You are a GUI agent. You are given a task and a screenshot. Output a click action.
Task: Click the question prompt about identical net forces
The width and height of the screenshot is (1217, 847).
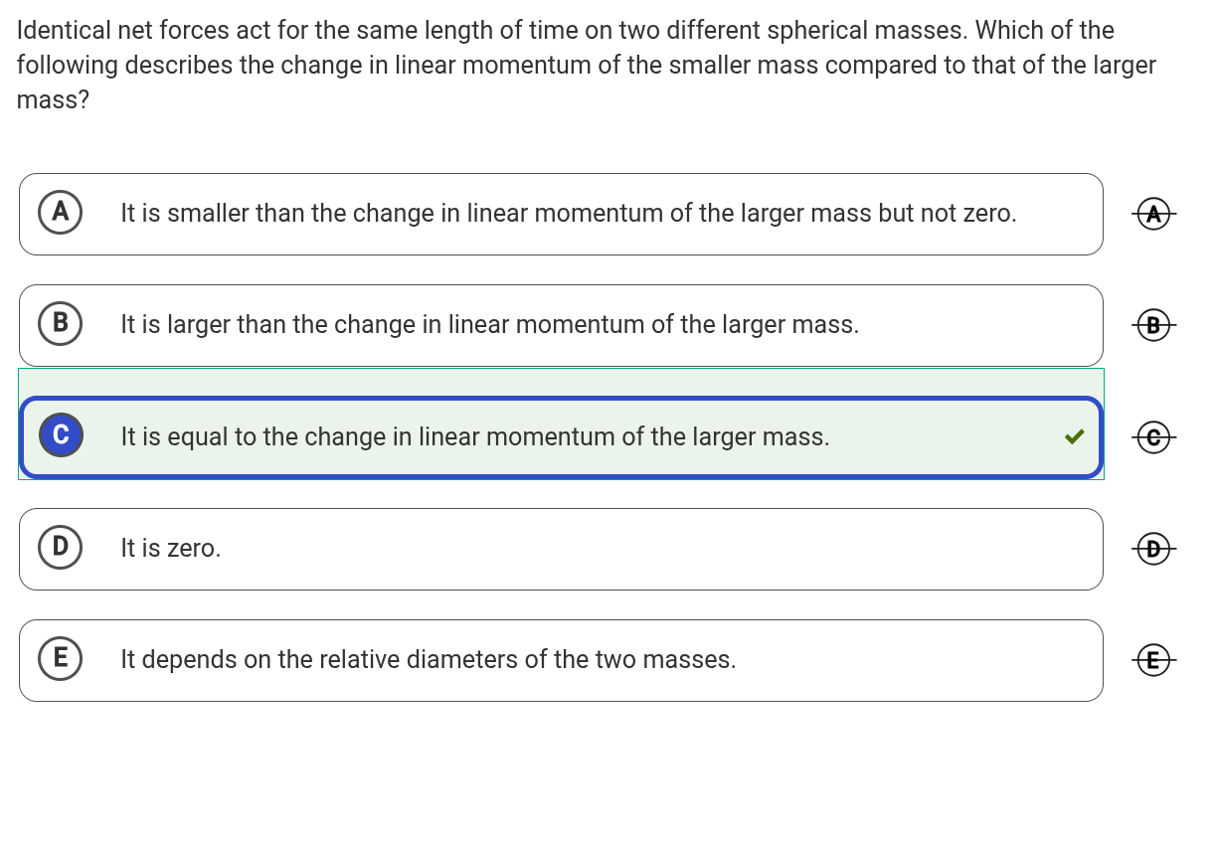click(x=587, y=66)
